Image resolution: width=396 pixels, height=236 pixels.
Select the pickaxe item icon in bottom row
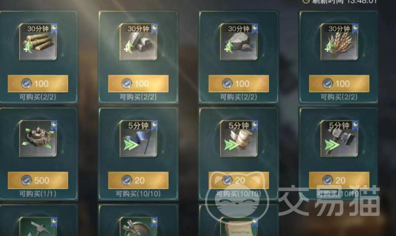click(38, 227)
